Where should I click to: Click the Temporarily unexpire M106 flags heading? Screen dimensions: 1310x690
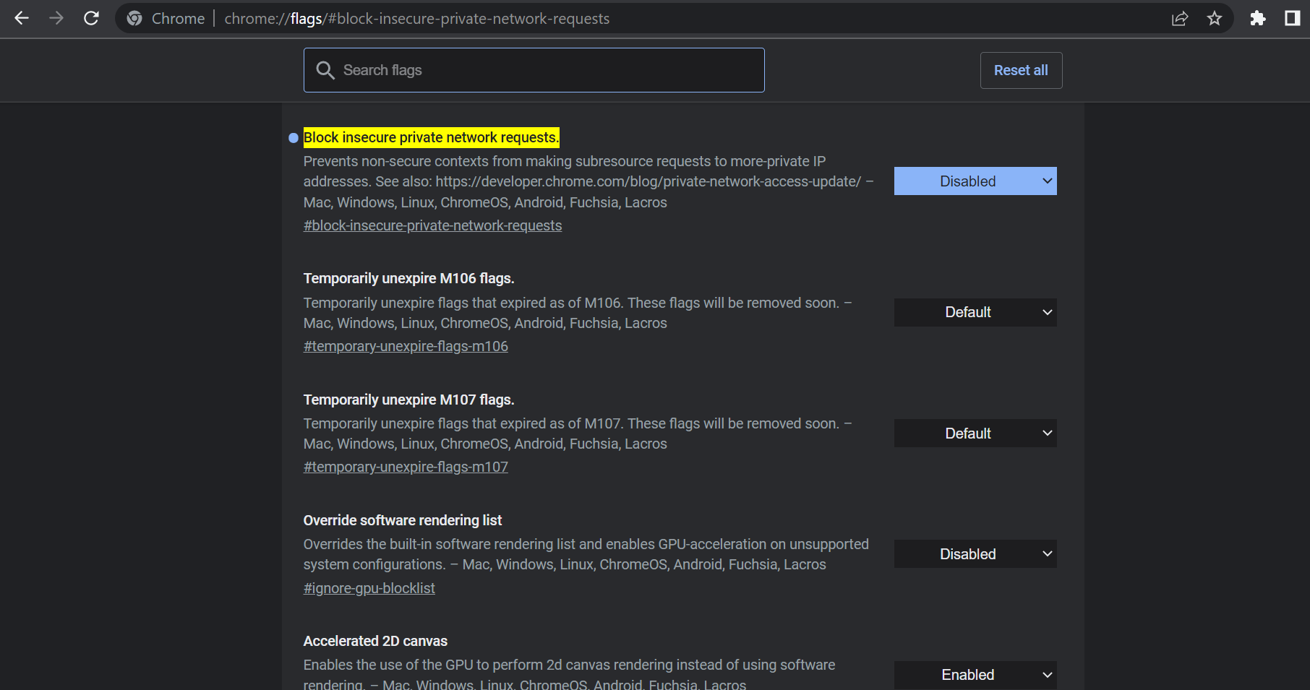click(x=408, y=278)
